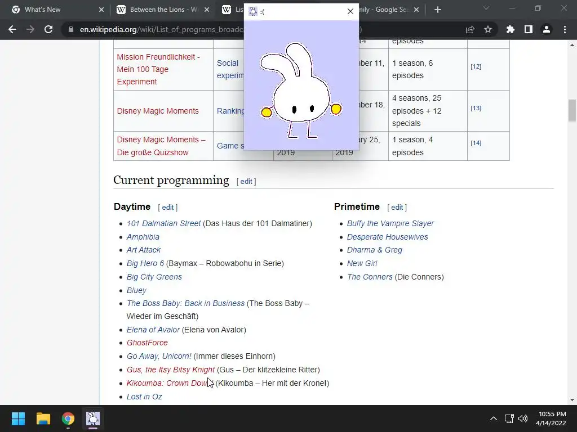Open the Amphibia link
The width and height of the screenshot is (577, 432).
tap(143, 237)
